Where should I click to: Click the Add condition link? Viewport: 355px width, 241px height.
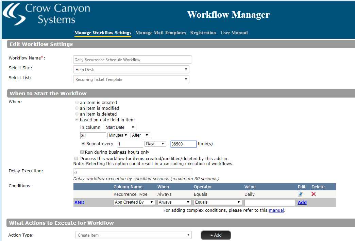pos(302,202)
